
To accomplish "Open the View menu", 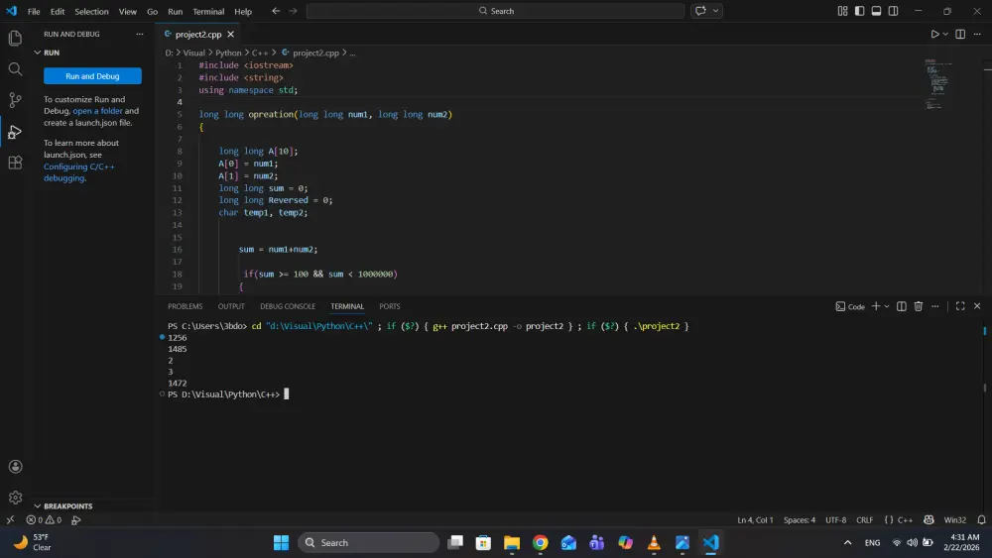I will click(127, 11).
